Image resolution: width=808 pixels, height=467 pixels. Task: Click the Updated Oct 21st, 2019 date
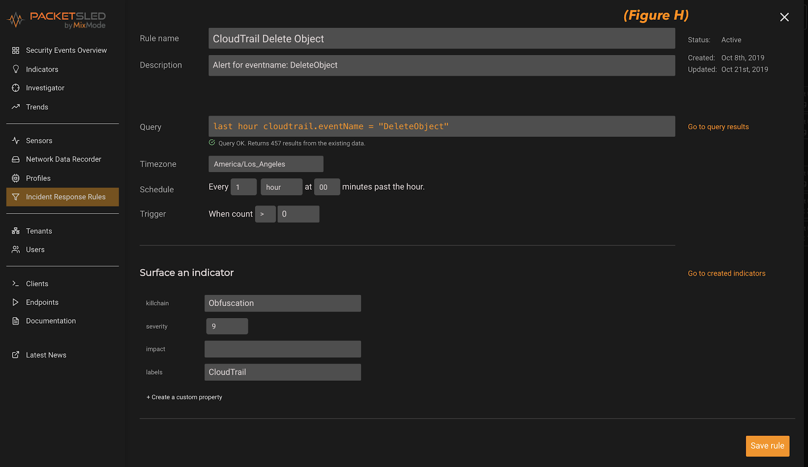click(744, 70)
